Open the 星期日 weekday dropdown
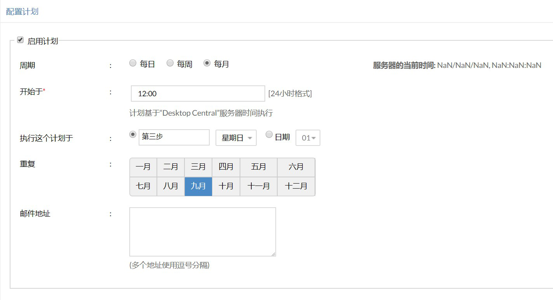 pyautogui.click(x=236, y=138)
